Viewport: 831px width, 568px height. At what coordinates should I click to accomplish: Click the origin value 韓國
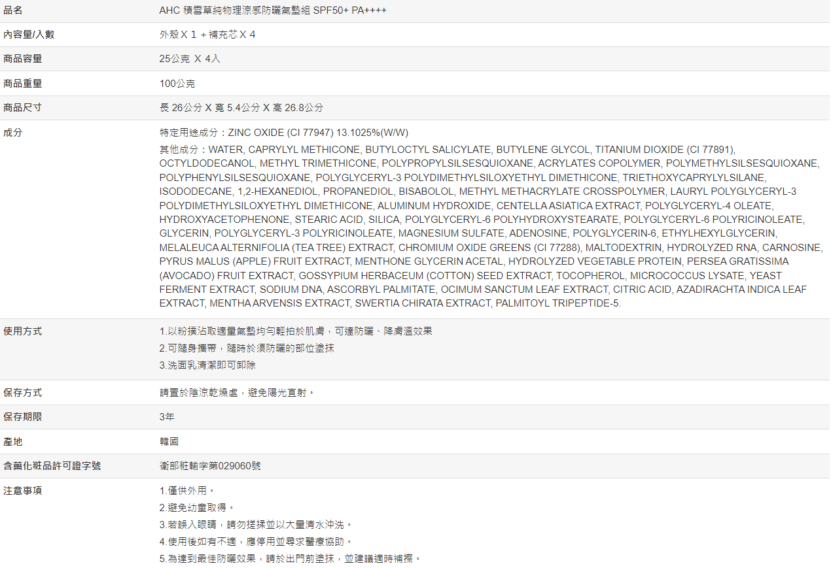[169, 441]
